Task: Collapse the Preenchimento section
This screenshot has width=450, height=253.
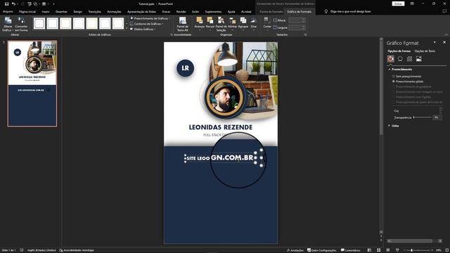Action: pos(390,70)
